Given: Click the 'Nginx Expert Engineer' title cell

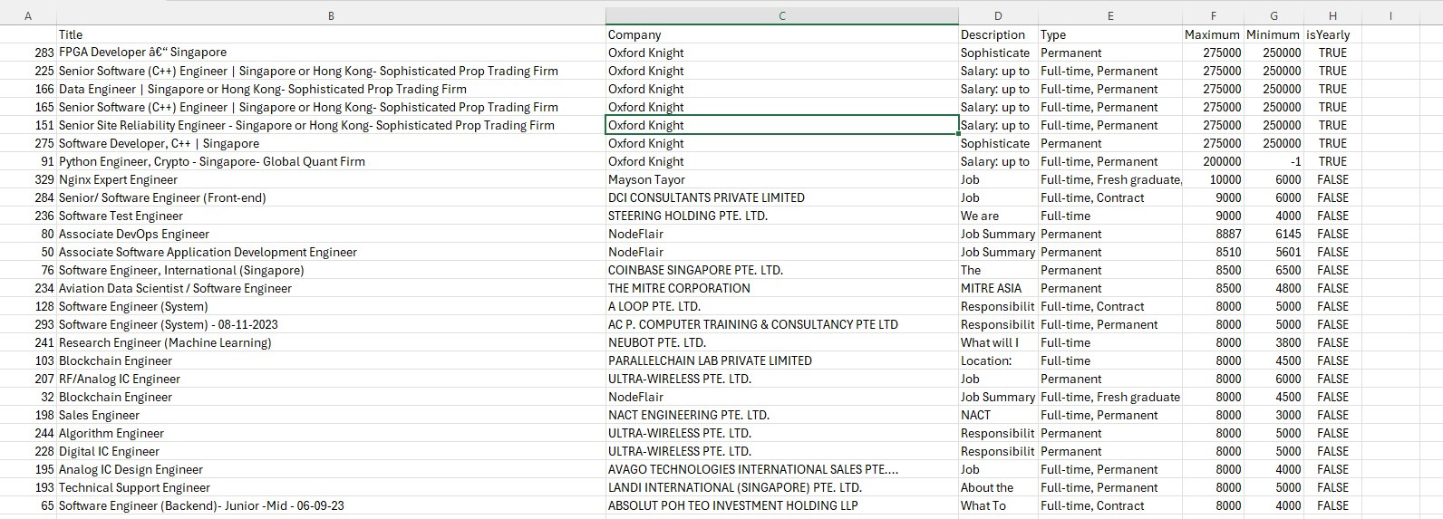Looking at the screenshot, I should pos(118,179).
